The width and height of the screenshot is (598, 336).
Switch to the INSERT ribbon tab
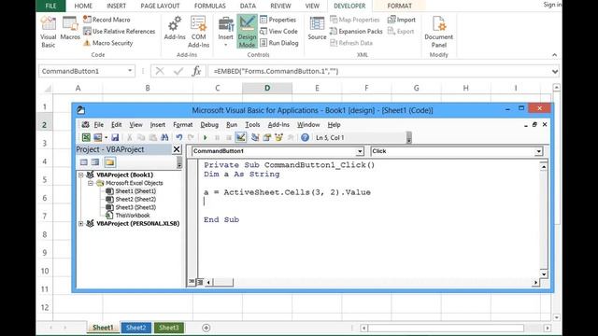[116, 6]
